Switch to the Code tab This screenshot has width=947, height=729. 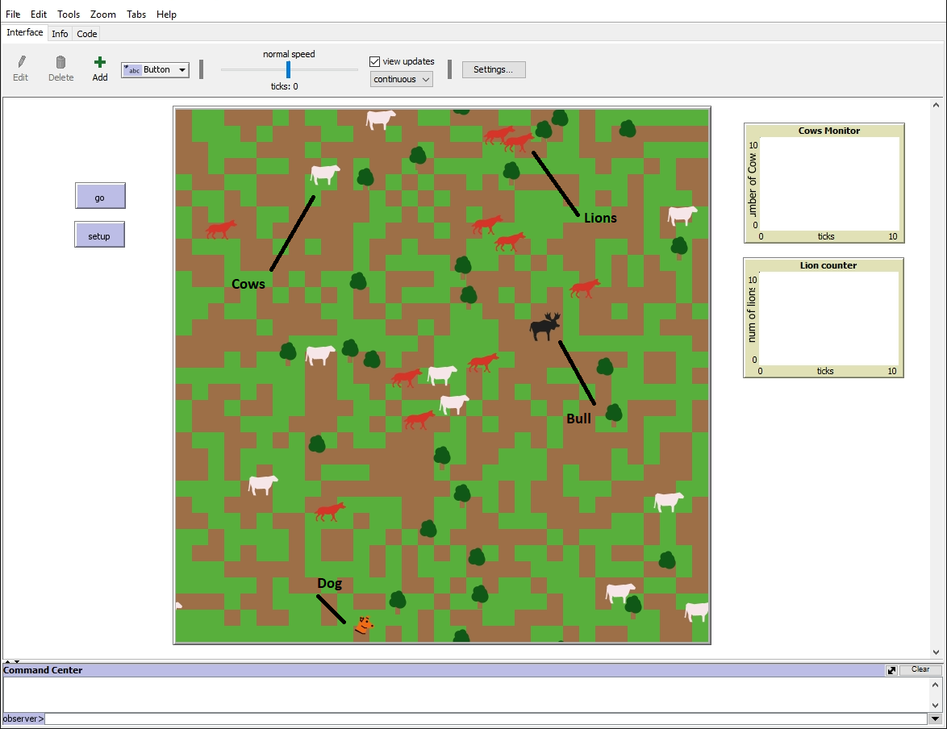(x=86, y=33)
